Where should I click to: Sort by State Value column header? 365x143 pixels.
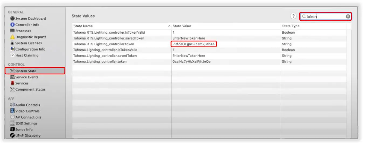182,26
